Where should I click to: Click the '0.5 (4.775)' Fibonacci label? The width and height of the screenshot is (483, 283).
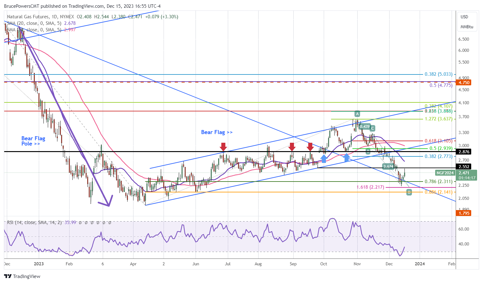tap(441, 85)
